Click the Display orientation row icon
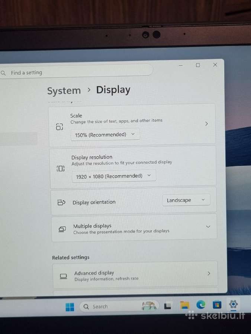 point(61,202)
